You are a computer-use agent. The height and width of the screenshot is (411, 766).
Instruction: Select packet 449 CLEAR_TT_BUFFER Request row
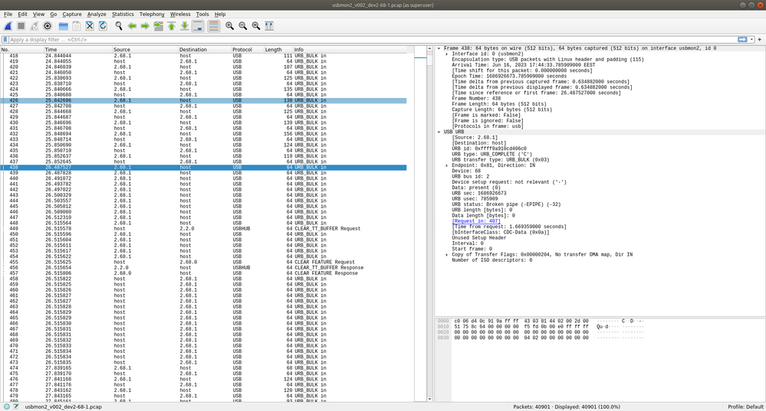tap(203, 229)
